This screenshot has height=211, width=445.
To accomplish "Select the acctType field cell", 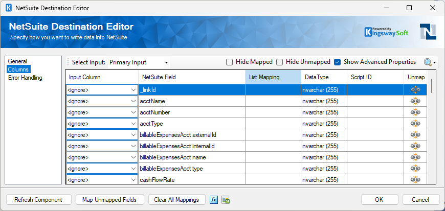I will tap(192, 124).
